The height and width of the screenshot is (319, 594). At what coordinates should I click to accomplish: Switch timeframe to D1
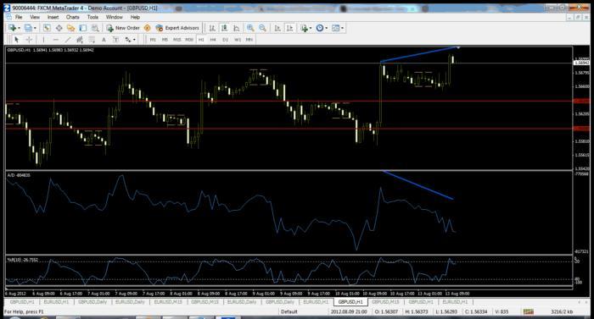point(226,39)
